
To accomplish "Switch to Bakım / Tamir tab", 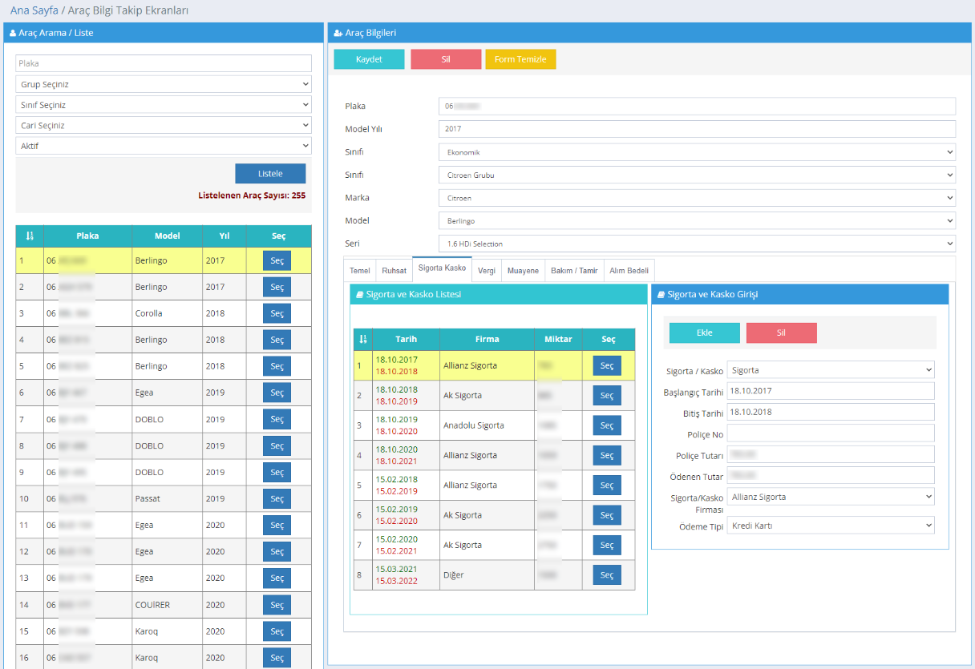I will (x=574, y=271).
